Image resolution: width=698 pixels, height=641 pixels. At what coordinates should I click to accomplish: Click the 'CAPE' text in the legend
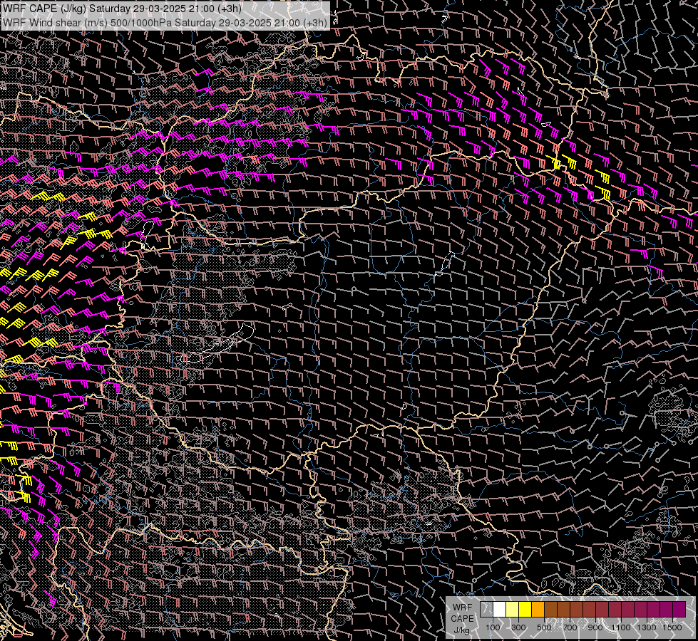click(x=462, y=619)
